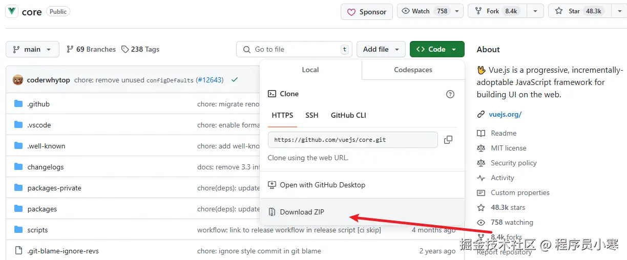Click the clone URL text field
The image size is (627, 260).
[353, 140]
